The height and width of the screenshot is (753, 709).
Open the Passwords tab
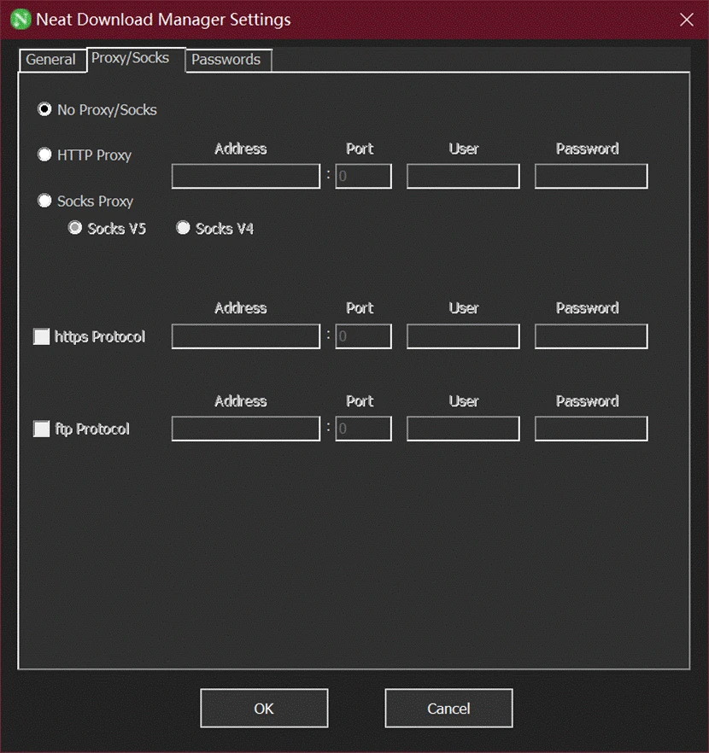pyautogui.click(x=229, y=60)
